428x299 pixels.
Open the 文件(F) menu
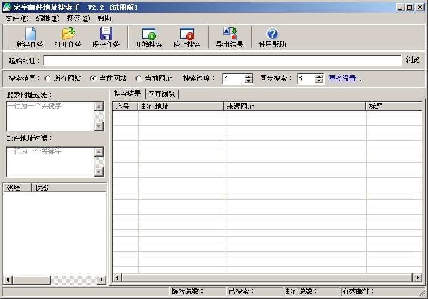(17, 18)
